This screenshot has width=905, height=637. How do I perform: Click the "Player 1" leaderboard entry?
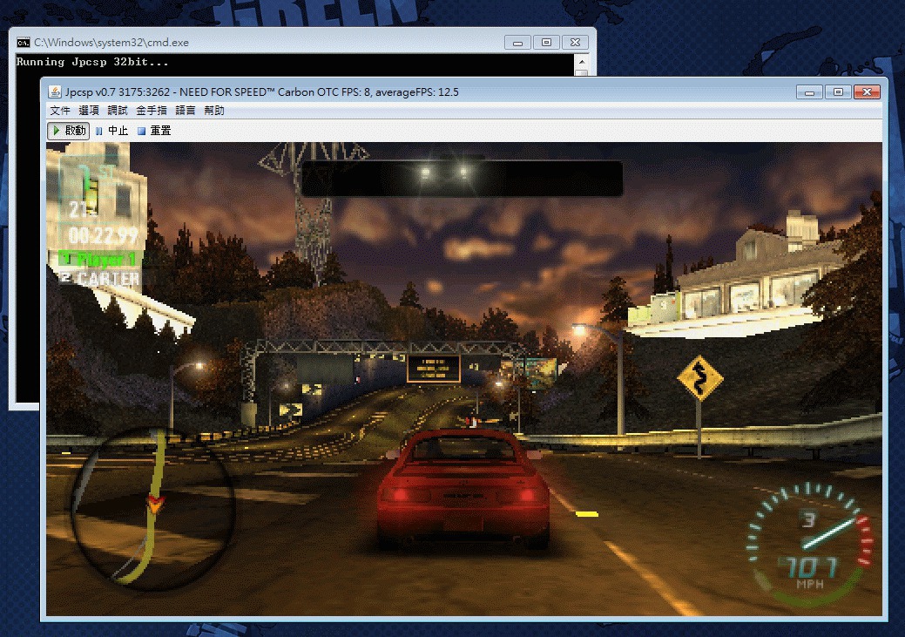(99, 260)
